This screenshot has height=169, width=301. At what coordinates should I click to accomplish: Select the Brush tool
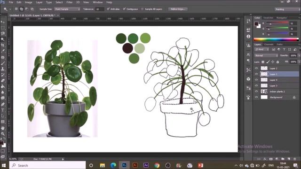click(3, 63)
